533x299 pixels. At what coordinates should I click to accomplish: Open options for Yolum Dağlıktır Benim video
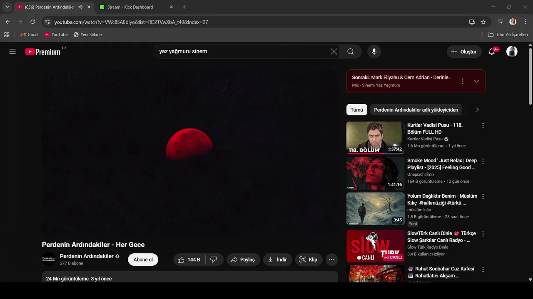[483, 196]
